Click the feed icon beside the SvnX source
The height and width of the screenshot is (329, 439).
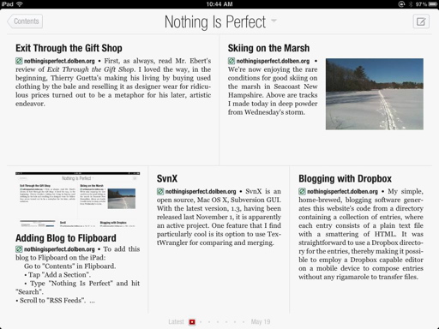160,191
